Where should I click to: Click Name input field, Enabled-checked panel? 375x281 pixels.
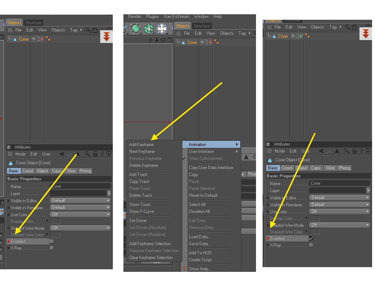(x=339, y=183)
